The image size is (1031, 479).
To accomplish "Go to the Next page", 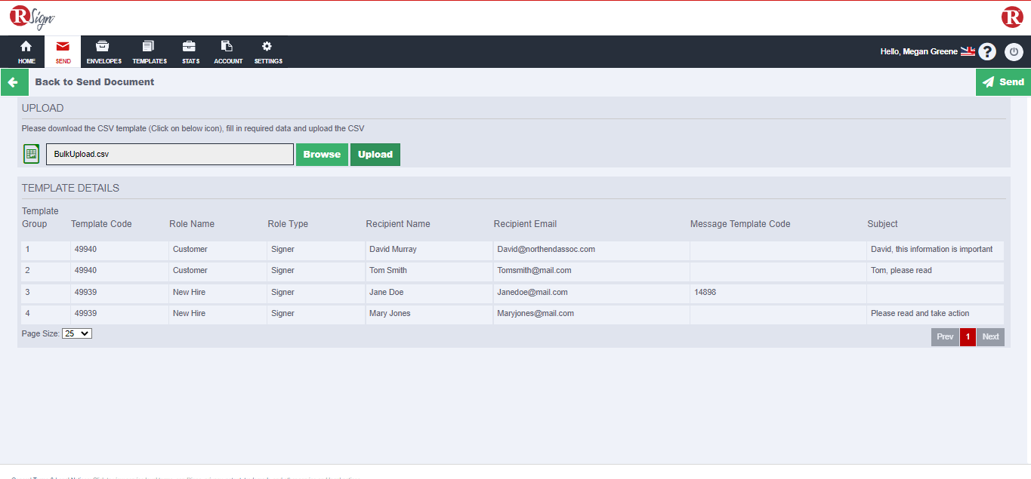I will 990,336.
